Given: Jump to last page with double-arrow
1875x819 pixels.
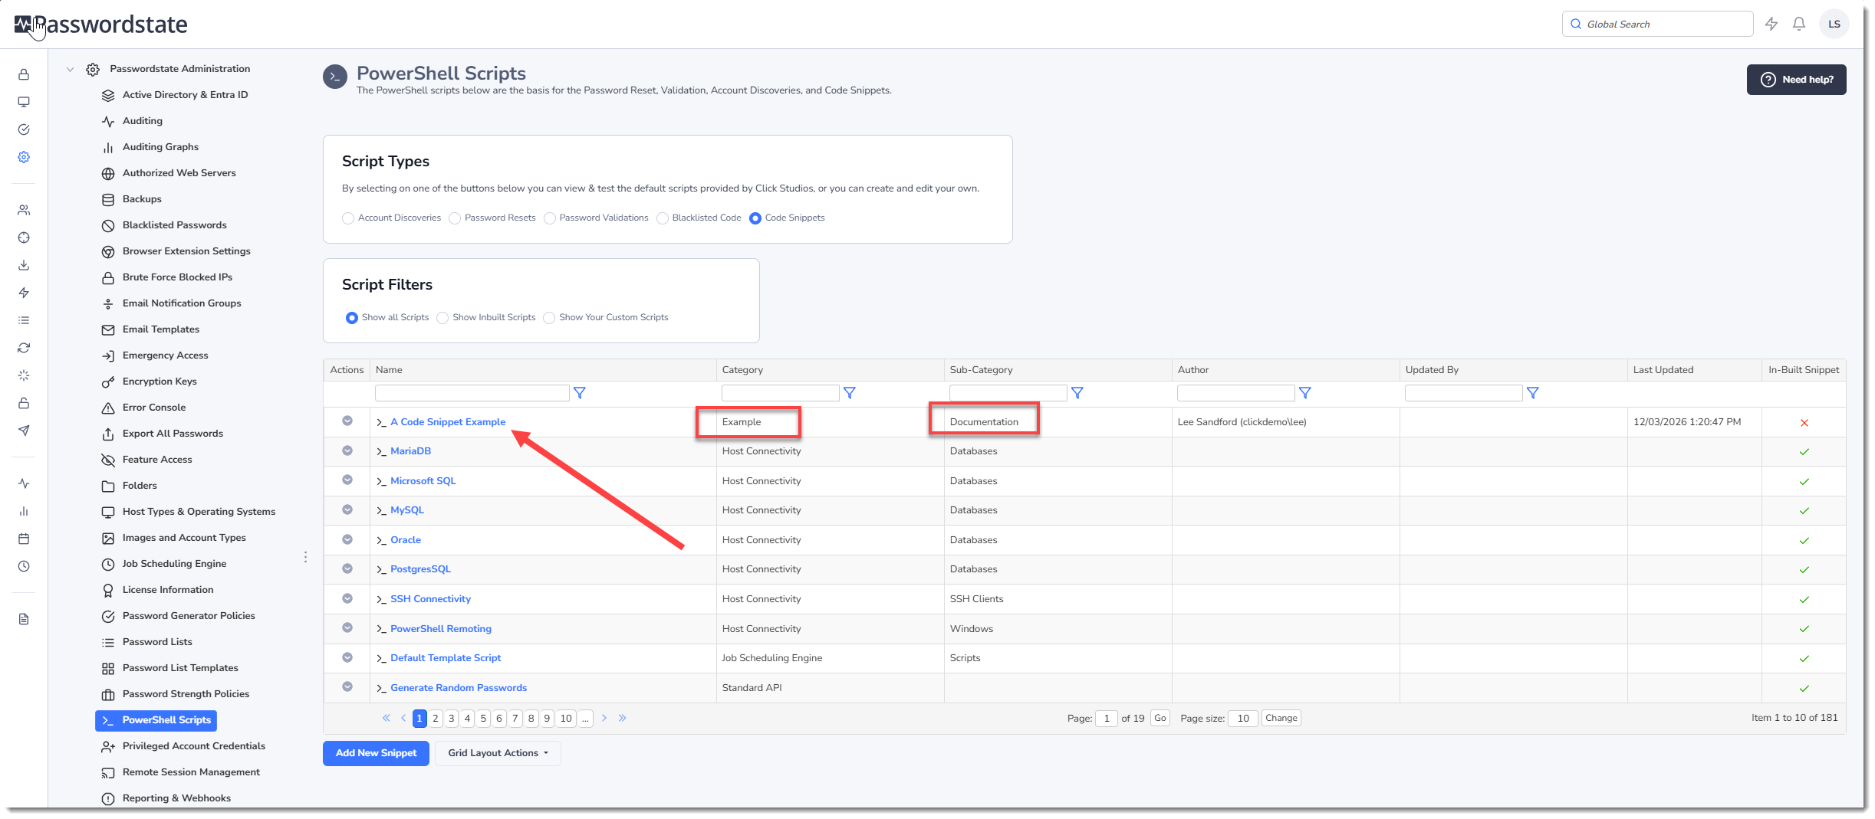Looking at the screenshot, I should (623, 718).
